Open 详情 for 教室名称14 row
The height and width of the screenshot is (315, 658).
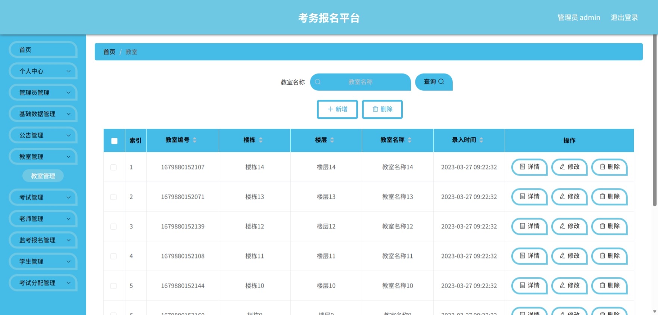(x=529, y=167)
